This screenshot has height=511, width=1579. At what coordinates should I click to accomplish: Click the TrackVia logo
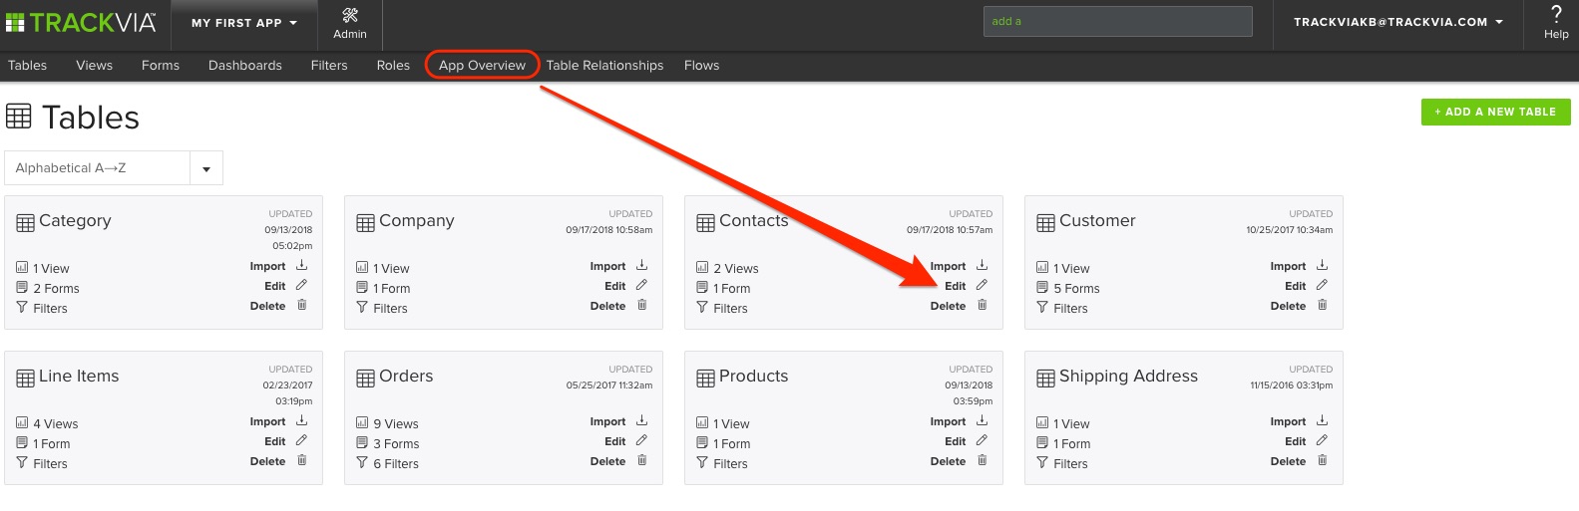pyautogui.click(x=81, y=22)
